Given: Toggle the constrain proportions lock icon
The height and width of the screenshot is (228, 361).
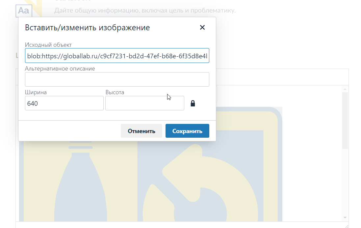Looking at the screenshot, I should (193, 103).
